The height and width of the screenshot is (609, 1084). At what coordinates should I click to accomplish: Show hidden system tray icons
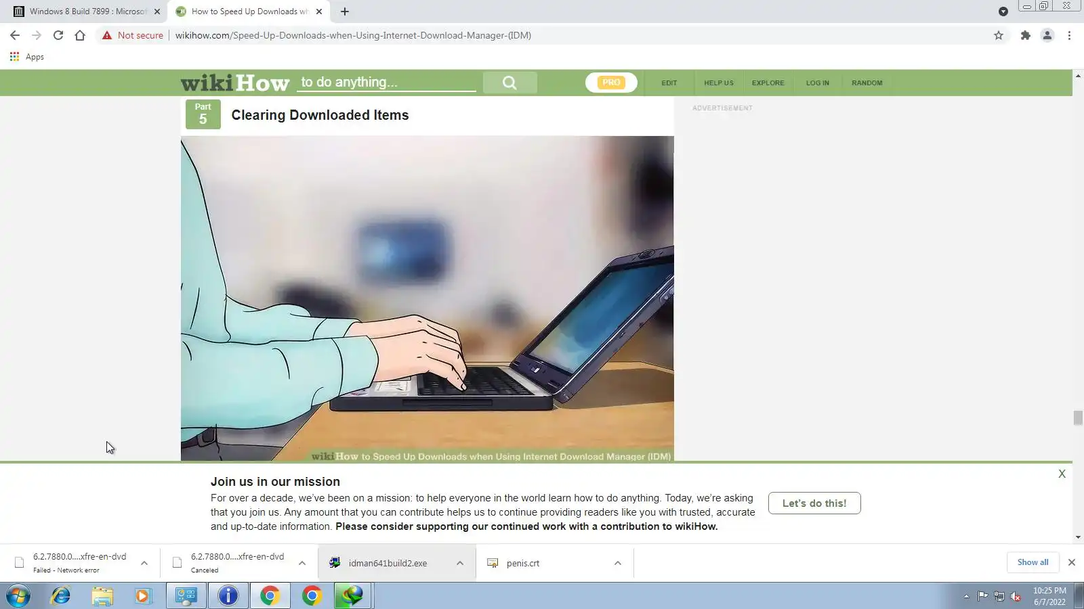click(966, 596)
